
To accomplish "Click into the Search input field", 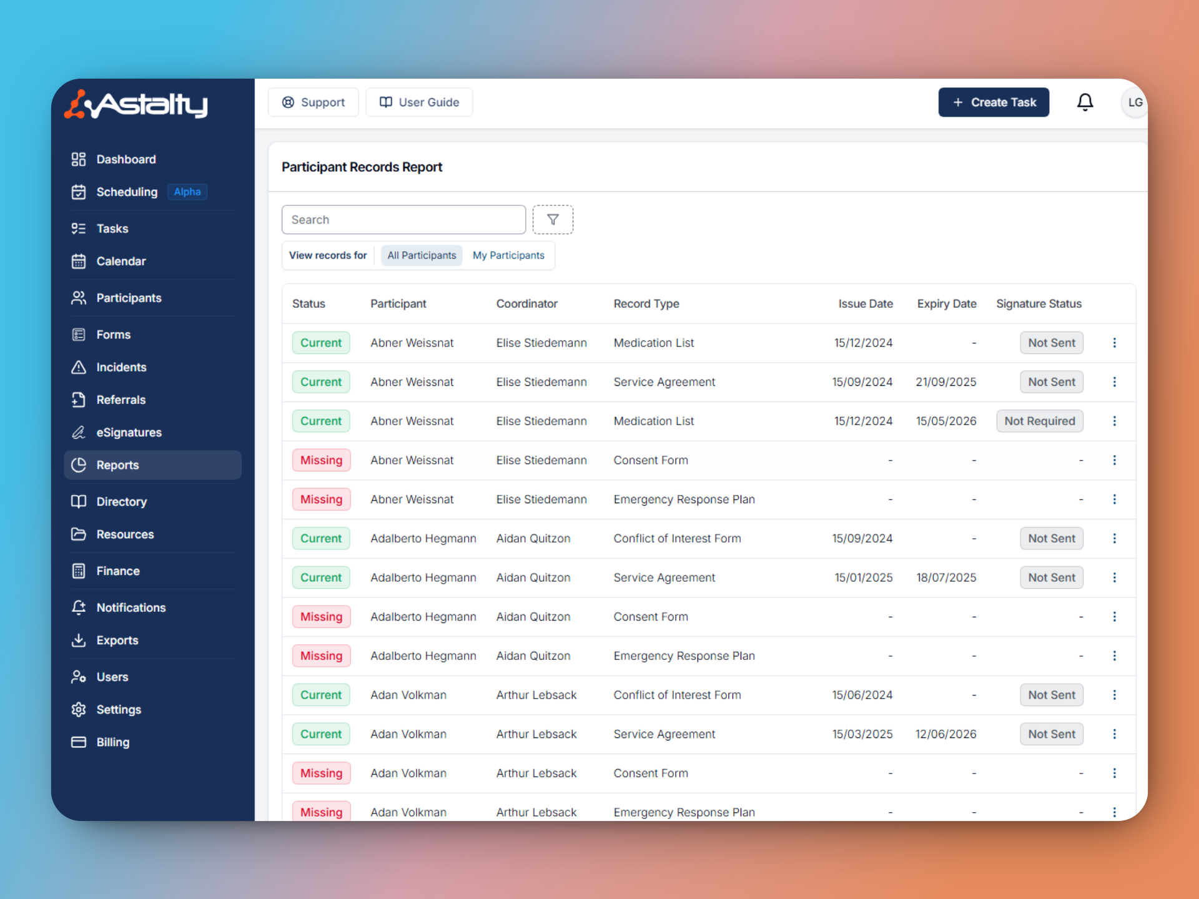I will tap(403, 220).
